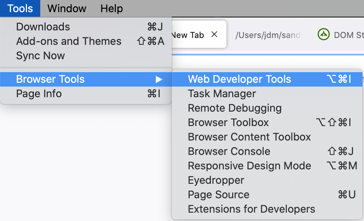
Task: Select Page Info menu item
Action: [39, 94]
